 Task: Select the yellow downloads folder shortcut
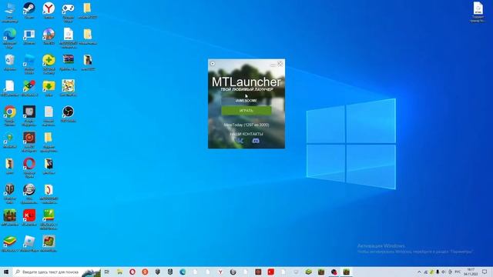click(49, 88)
